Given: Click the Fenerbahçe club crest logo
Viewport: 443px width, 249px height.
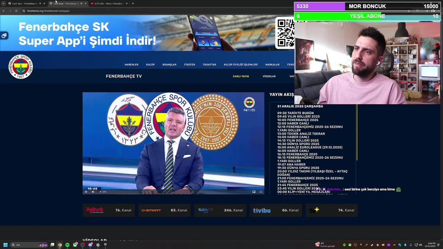Looking at the screenshot, I should coord(21,66).
